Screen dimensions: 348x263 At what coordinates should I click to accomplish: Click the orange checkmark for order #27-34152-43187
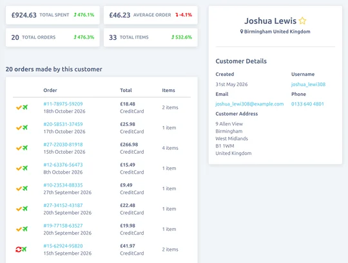pyautogui.click(x=19, y=209)
